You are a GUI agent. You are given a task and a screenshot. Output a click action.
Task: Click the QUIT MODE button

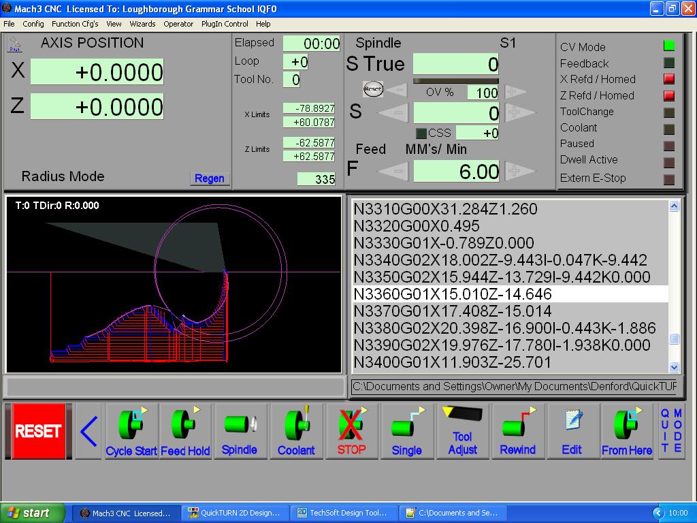[671, 430]
